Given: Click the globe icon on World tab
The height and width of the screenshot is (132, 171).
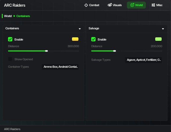Looking at the screenshot, I should click(132, 5).
